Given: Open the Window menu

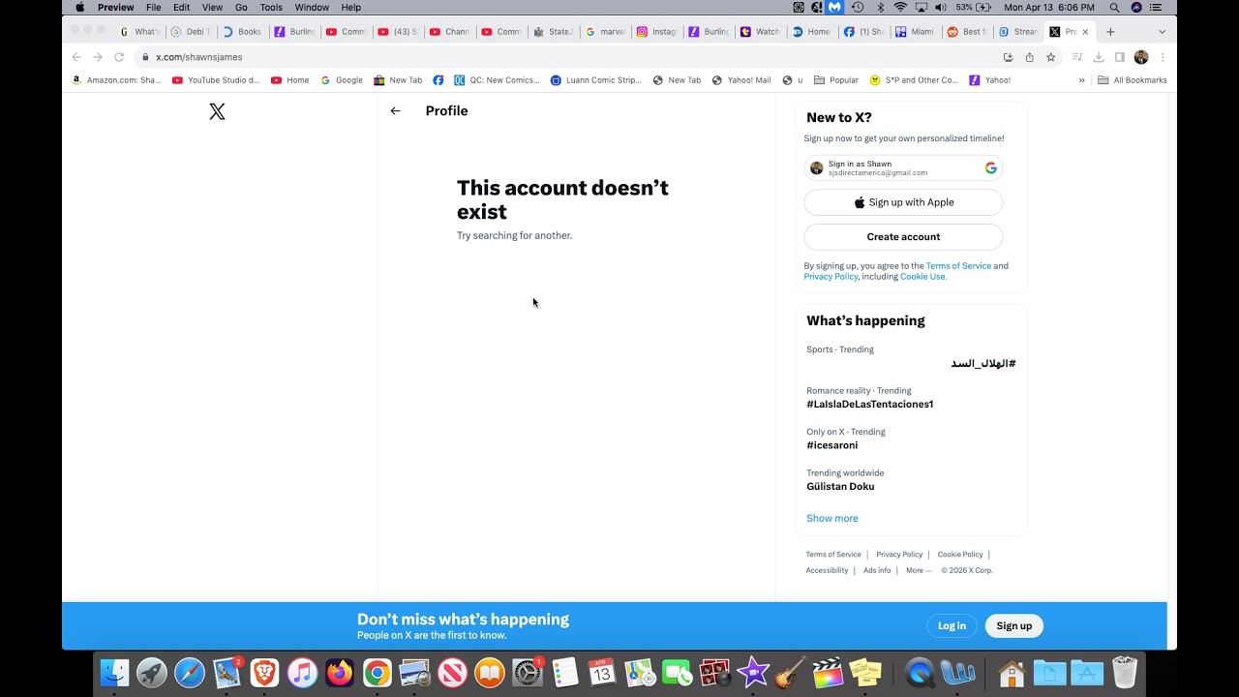Looking at the screenshot, I should tap(312, 7).
